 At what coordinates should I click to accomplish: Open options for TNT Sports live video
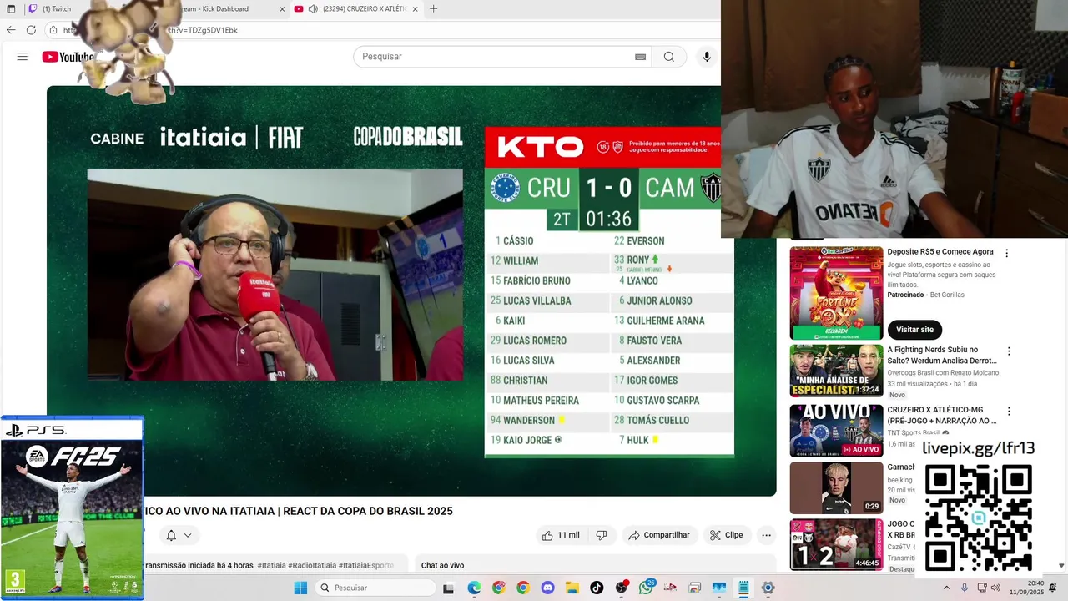(x=1008, y=412)
